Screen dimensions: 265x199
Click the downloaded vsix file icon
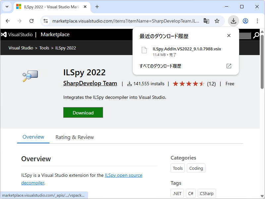click(144, 50)
